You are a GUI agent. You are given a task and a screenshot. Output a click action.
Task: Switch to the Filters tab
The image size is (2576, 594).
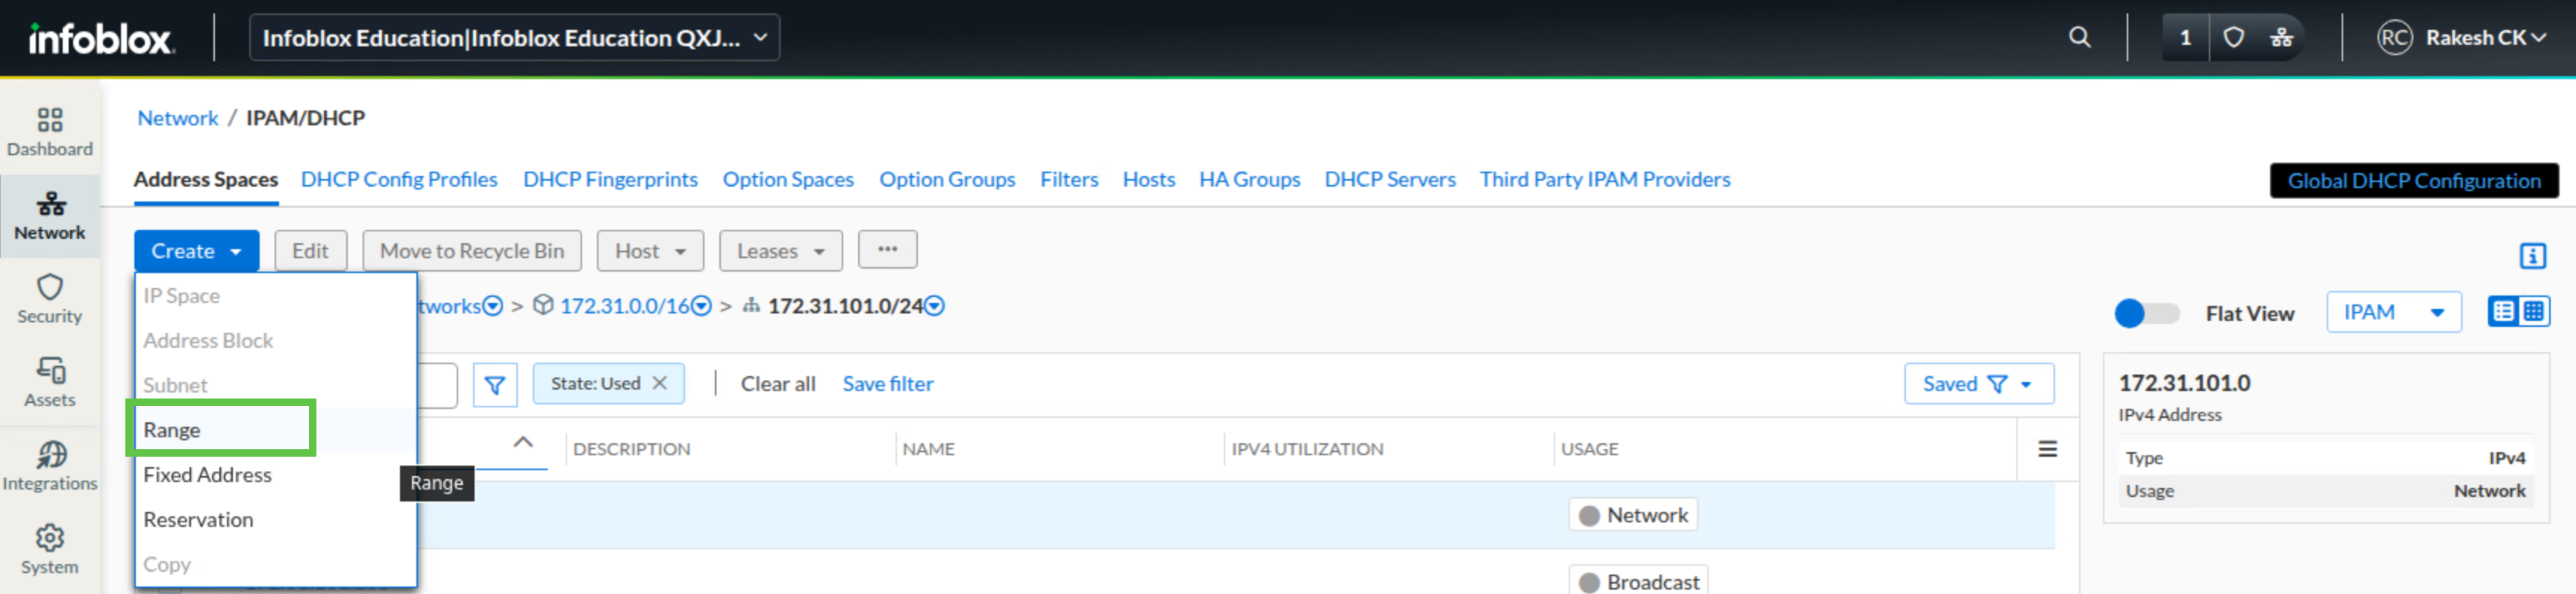1069,180
